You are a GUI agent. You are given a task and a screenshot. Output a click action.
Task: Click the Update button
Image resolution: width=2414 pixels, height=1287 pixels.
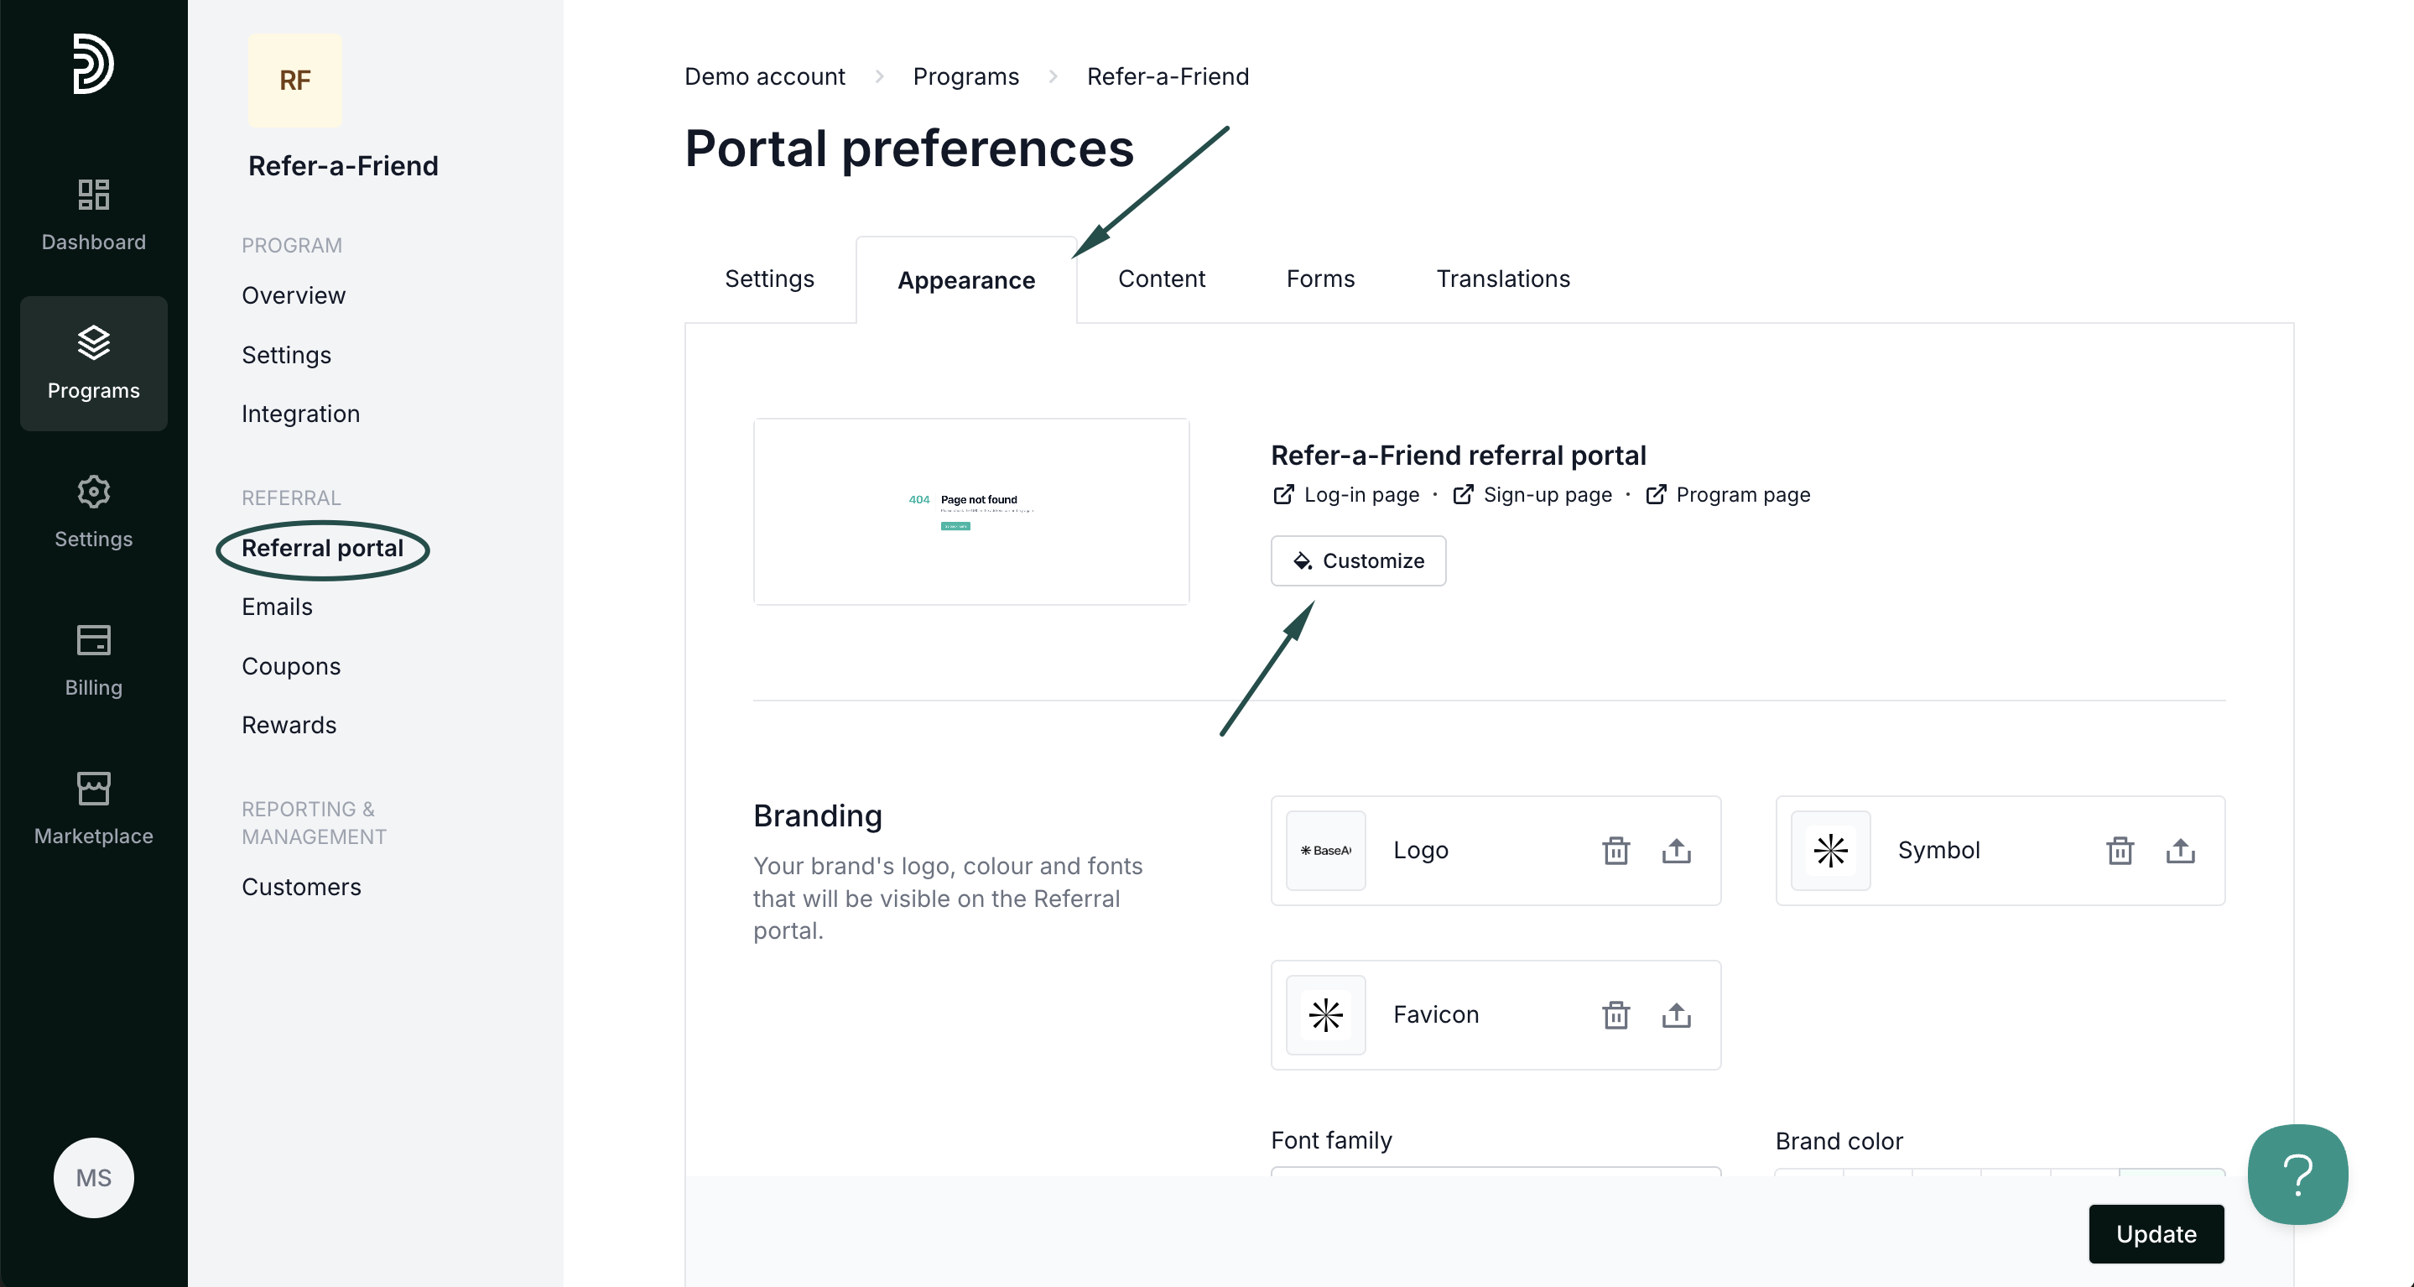[2156, 1233]
